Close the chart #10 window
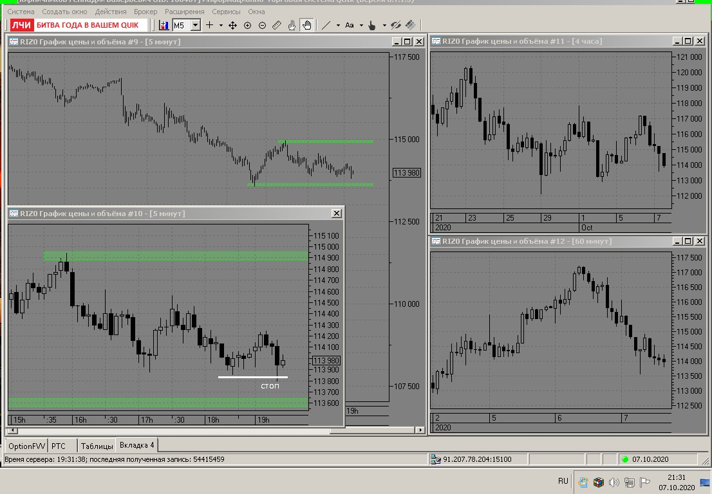The width and height of the screenshot is (712, 494). click(337, 213)
